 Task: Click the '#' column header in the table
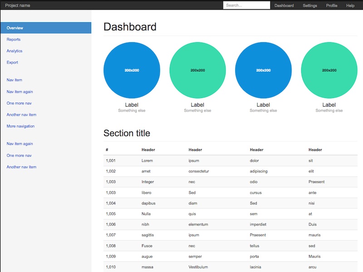pyautogui.click(x=107, y=150)
